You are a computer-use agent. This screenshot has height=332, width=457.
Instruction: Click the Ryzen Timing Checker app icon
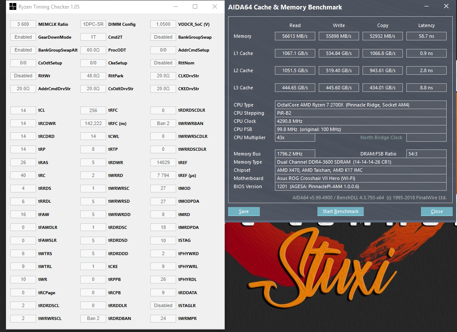pyautogui.click(x=12, y=6)
